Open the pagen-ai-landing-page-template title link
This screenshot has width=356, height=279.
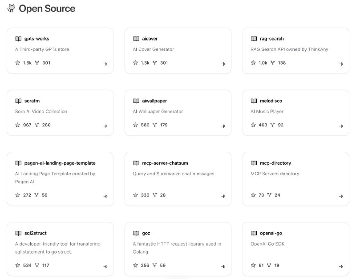pyautogui.click(x=60, y=163)
